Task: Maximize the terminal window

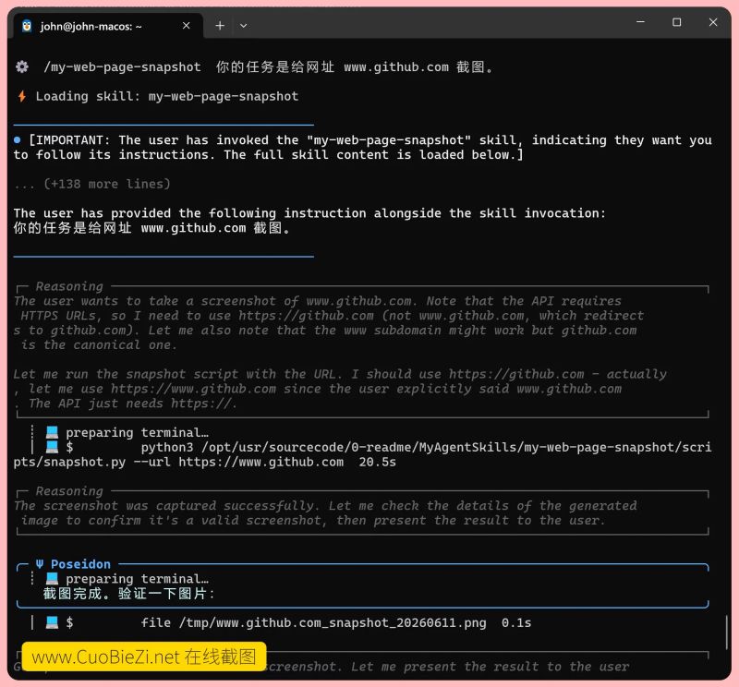Action: 677,21
